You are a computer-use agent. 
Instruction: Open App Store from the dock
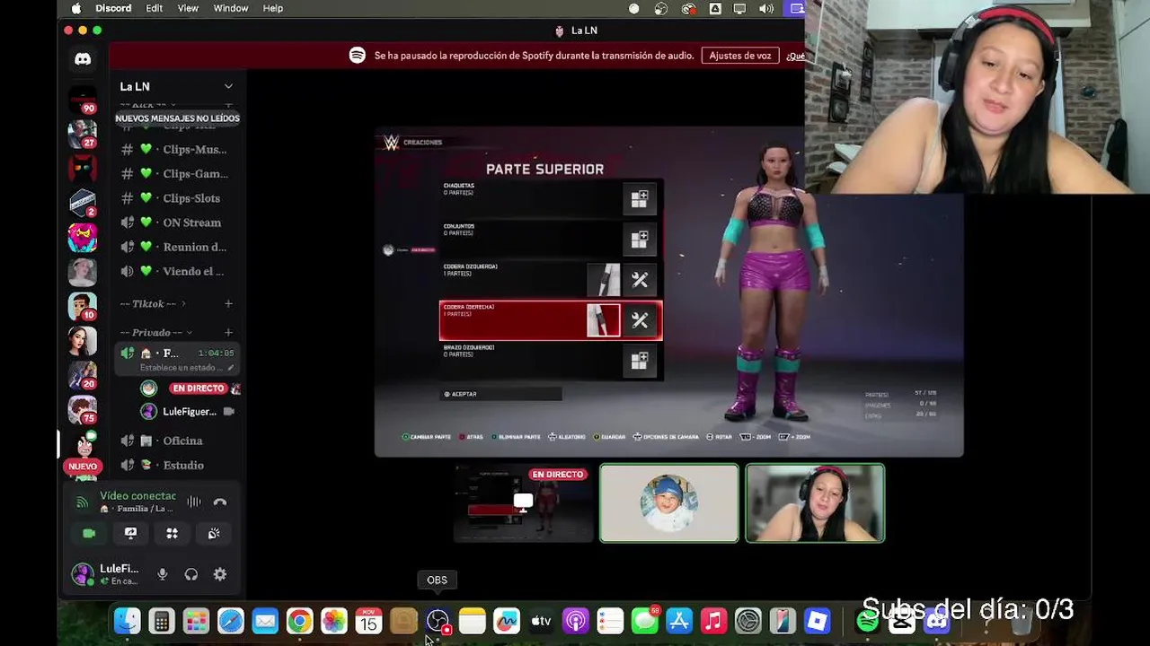679,621
